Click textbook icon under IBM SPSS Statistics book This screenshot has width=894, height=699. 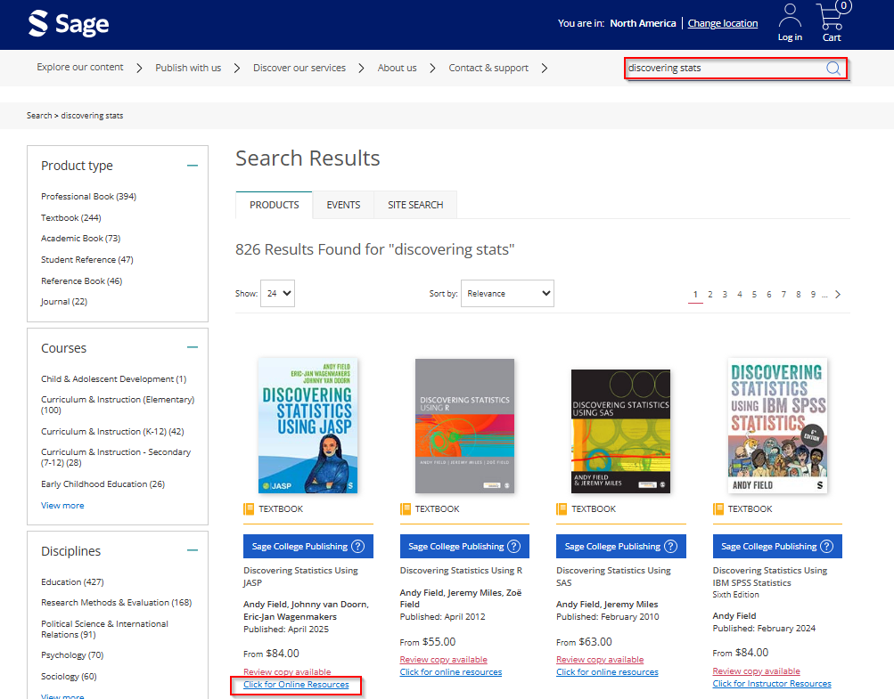[x=718, y=508]
